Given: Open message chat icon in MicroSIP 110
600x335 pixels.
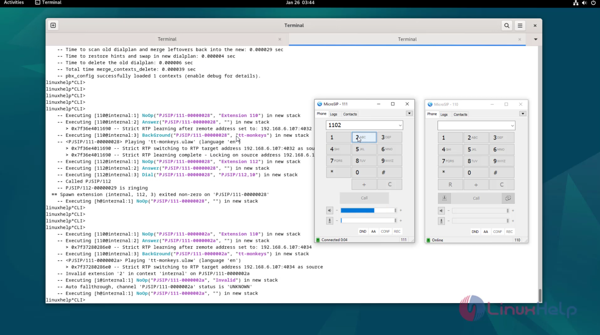Looking at the screenshot, I should tap(508, 198).
